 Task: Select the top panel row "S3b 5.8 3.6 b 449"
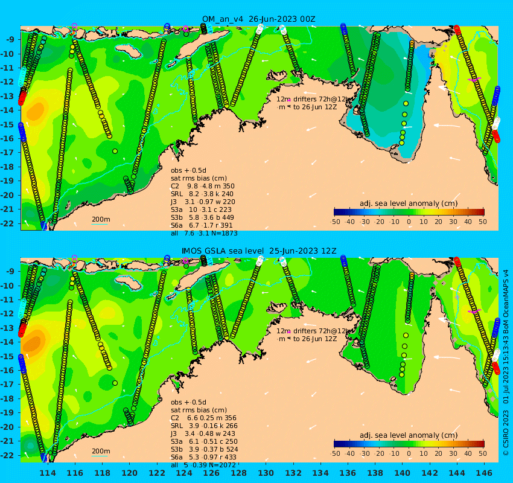202,217
